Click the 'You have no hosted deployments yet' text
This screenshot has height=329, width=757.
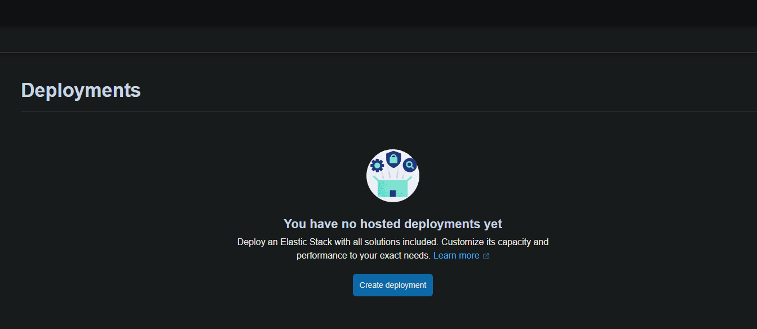(393, 224)
